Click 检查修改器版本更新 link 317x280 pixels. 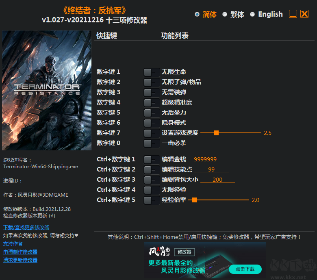click(x=29, y=216)
